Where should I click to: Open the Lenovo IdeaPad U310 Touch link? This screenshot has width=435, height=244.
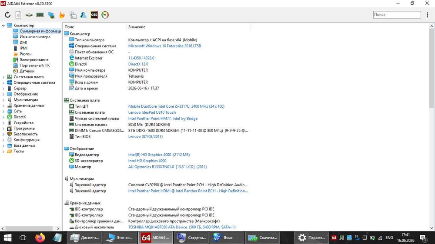tap(152, 112)
